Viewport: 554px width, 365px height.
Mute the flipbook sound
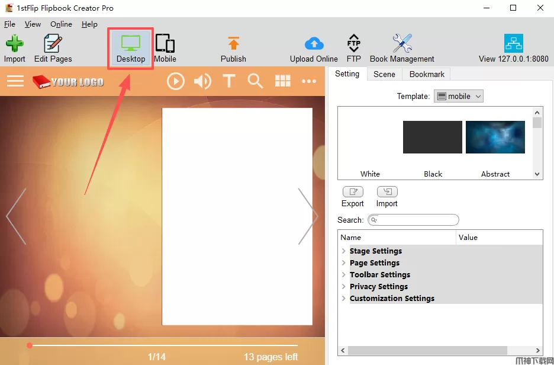tap(202, 81)
